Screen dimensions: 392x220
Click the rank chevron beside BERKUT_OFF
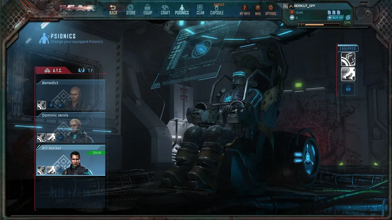291,6
